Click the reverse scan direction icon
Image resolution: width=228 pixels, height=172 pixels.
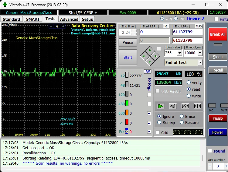click(x=173, y=106)
